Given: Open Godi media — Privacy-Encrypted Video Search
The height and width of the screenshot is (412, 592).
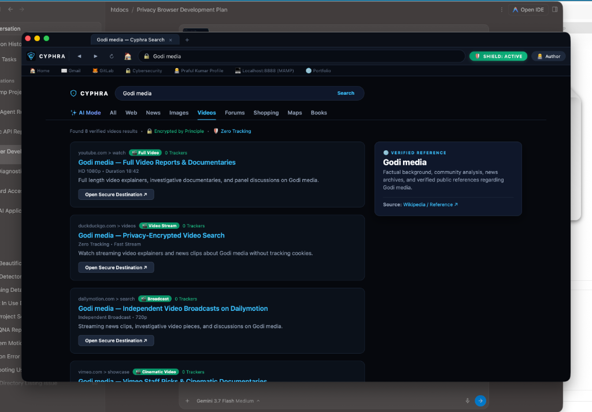Looking at the screenshot, I should (151, 235).
